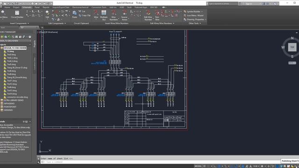
Task: Toggle grid display in the status bar
Action: click(205, 166)
